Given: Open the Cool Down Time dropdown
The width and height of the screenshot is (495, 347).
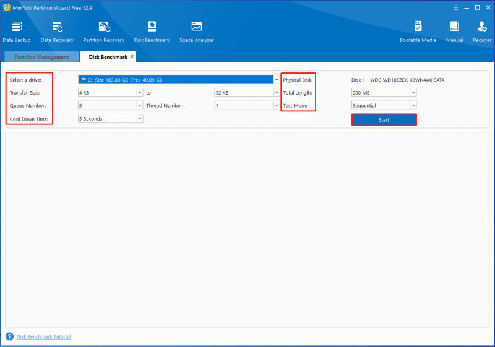Looking at the screenshot, I should 140,119.
